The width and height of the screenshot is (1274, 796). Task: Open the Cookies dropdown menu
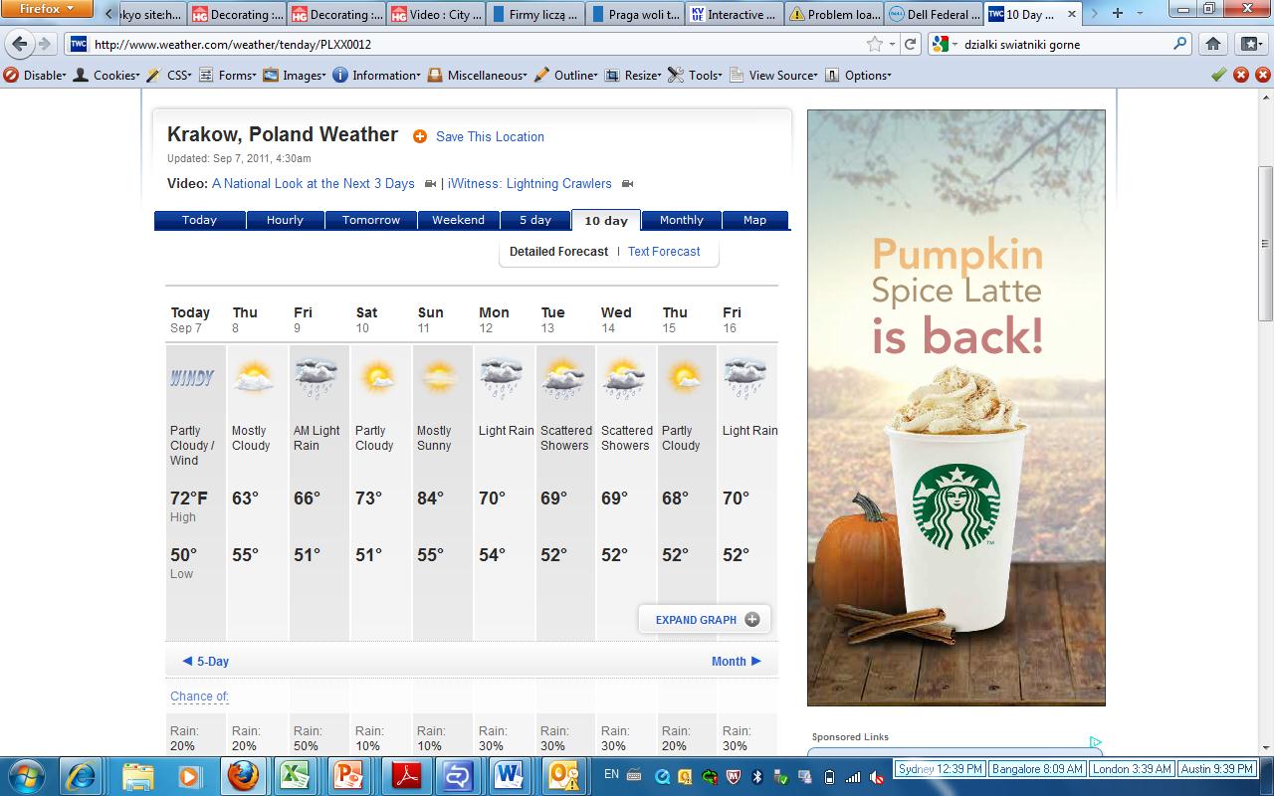(x=109, y=75)
